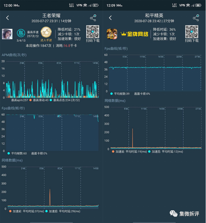
Task: Tap the 金牌网络 crown badge
Action: 134,34
